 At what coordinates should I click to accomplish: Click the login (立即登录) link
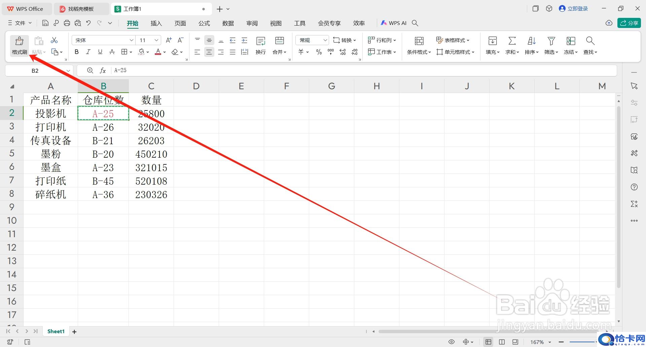(573, 9)
